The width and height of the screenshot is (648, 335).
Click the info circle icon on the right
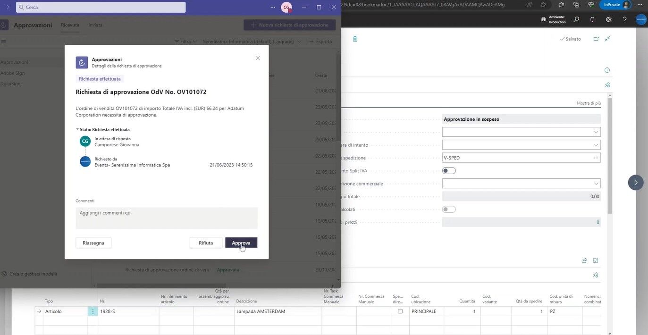point(607,69)
